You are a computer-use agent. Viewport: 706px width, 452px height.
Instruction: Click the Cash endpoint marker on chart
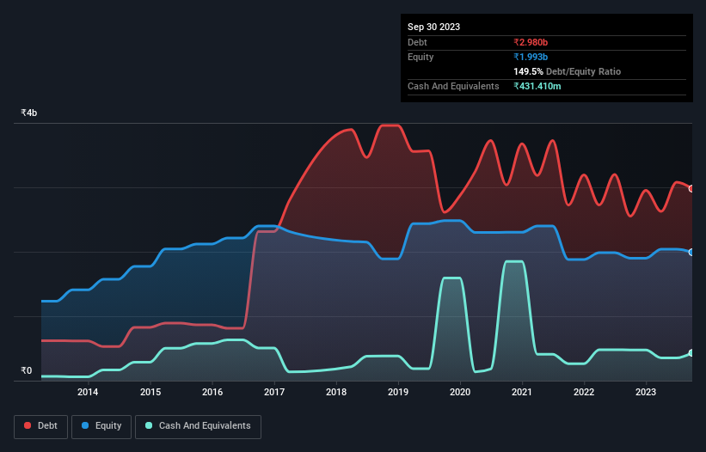(691, 353)
